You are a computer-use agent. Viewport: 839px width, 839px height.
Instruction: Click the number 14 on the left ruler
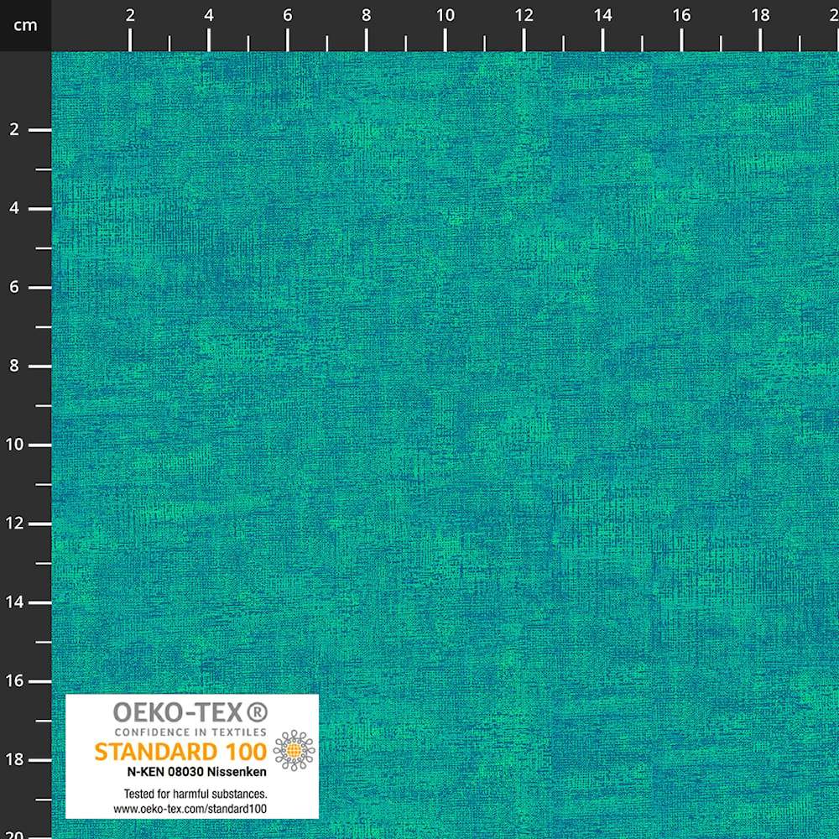[14, 602]
